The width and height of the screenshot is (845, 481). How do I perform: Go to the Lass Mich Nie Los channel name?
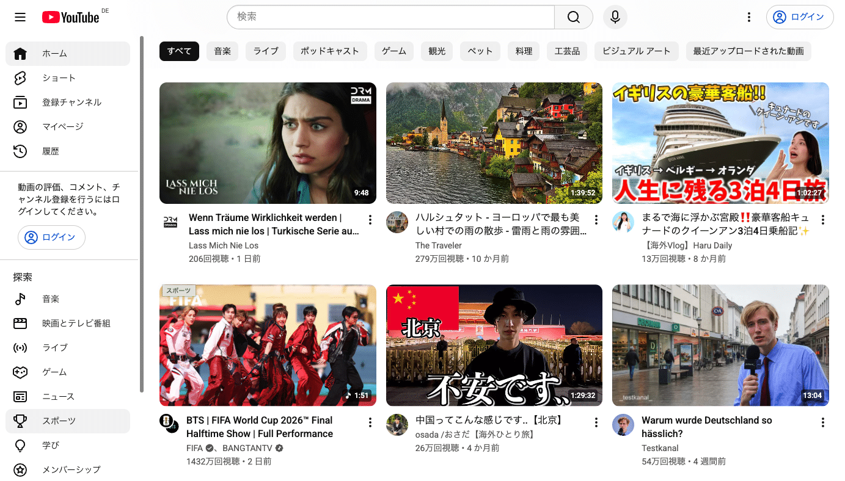224,245
